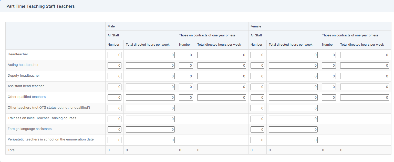
Task: Focus Acting headteacher female short-contract hours field
Action: point(365,66)
